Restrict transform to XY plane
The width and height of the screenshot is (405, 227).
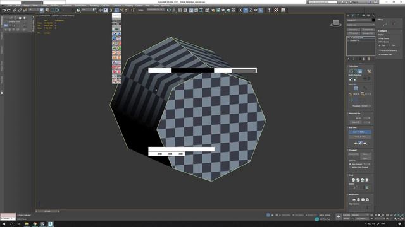pos(256,10)
